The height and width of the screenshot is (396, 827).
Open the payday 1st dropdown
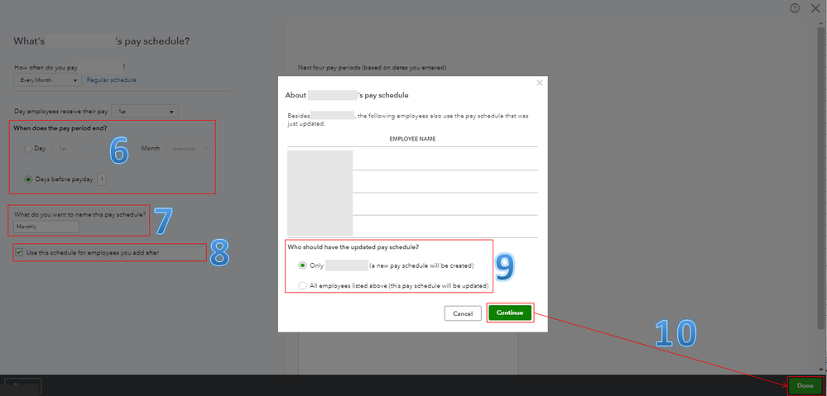(145, 112)
